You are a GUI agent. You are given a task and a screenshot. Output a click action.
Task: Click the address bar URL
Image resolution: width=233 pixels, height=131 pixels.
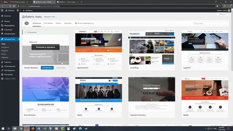coord(44,6)
